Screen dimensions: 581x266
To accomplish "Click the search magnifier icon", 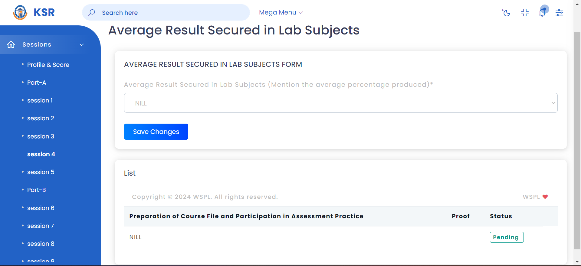I will pyautogui.click(x=92, y=12).
